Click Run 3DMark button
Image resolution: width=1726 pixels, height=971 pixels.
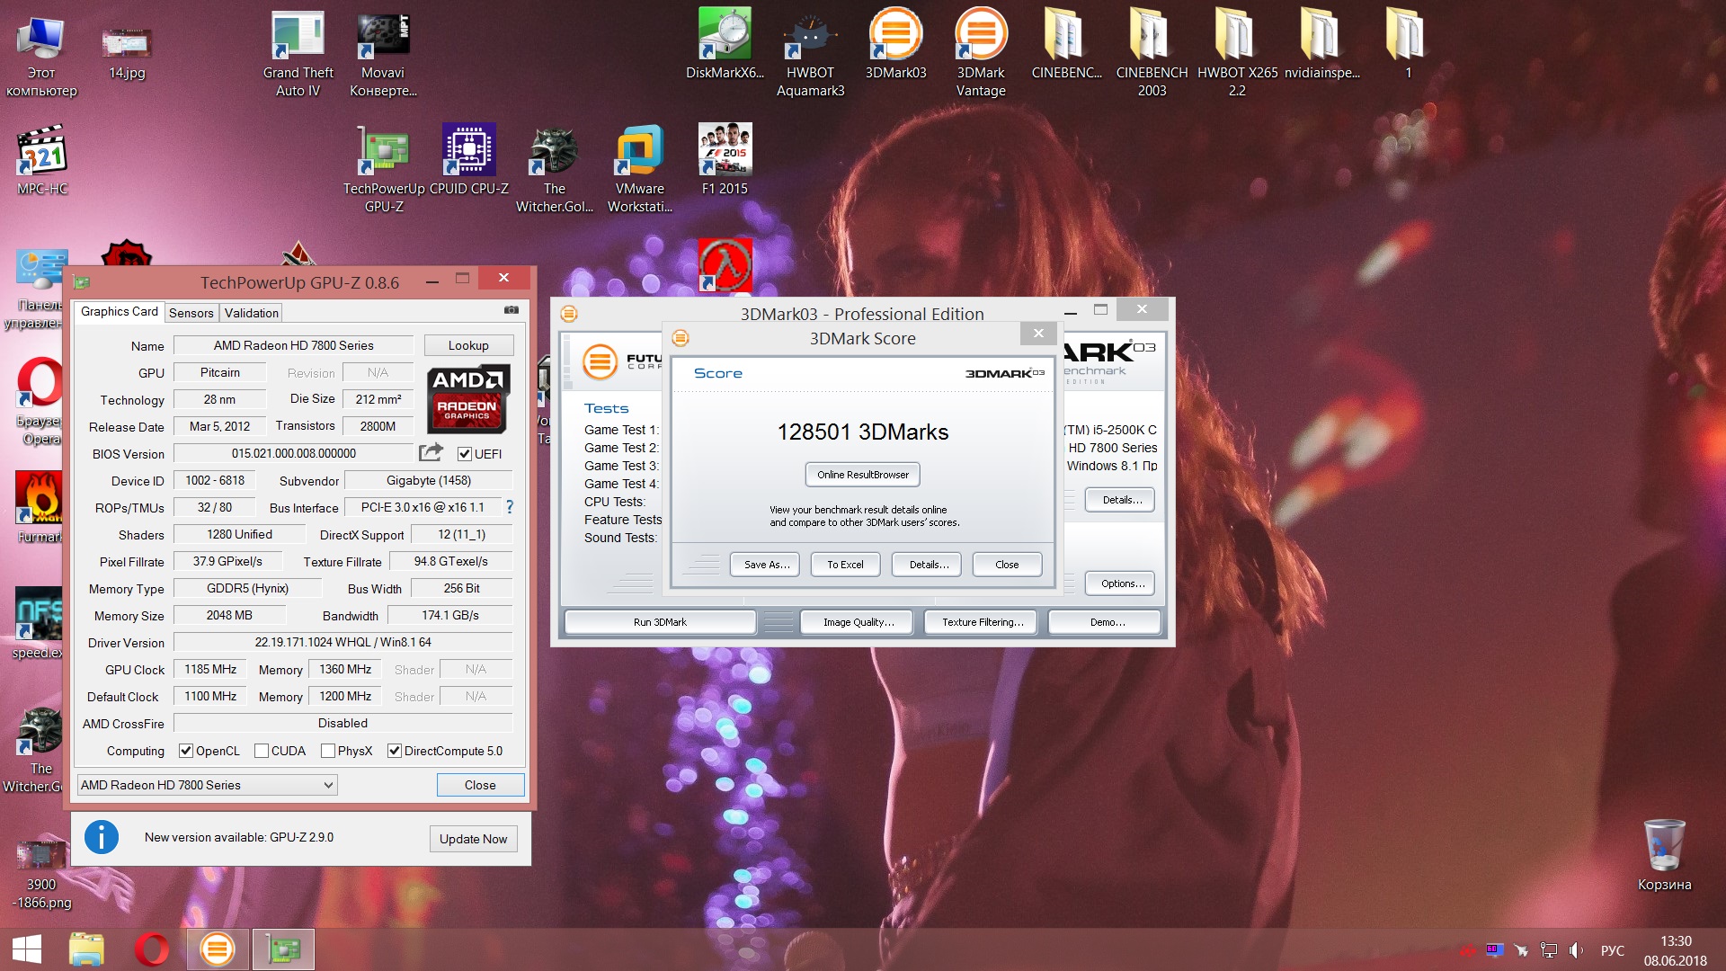(660, 622)
